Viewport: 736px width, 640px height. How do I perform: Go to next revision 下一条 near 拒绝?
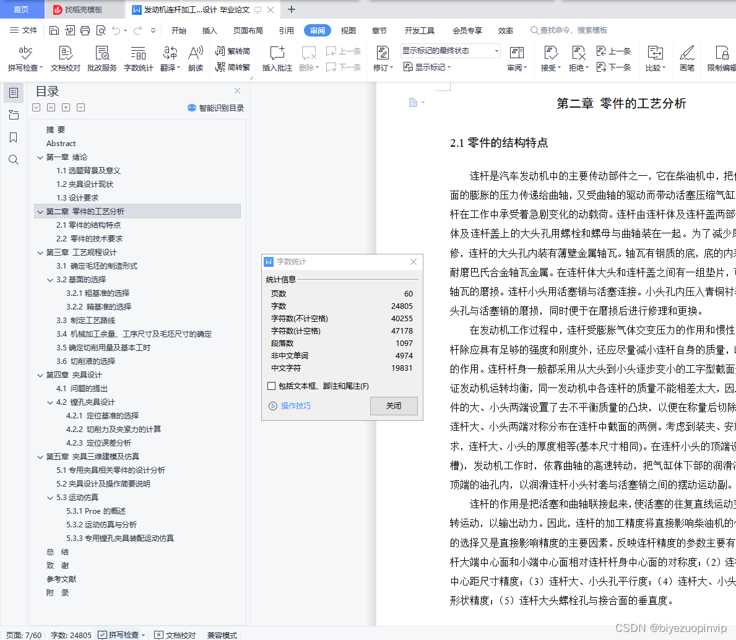coord(613,67)
